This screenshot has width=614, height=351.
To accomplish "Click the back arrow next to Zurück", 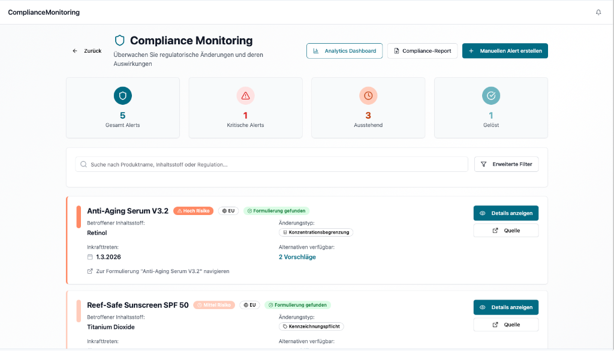I will (x=75, y=51).
